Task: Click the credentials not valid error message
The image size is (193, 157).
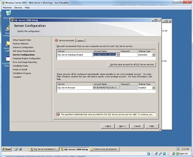Action: [107, 115]
